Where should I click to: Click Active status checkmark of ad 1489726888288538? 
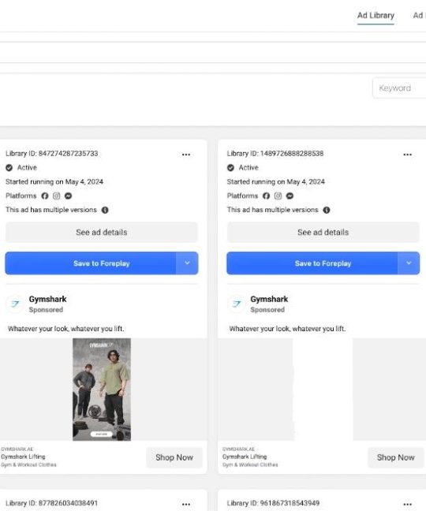coord(230,168)
